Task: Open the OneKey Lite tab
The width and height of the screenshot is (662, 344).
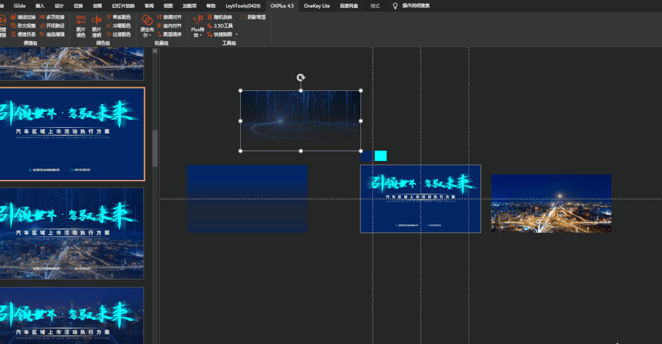Action: 317,6
